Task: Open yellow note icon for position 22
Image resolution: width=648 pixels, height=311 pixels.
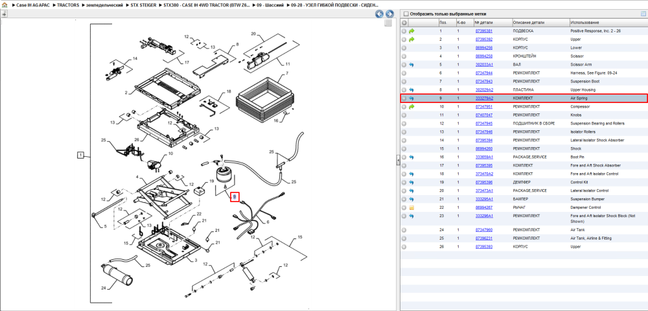Action: pyautogui.click(x=411, y=207)
